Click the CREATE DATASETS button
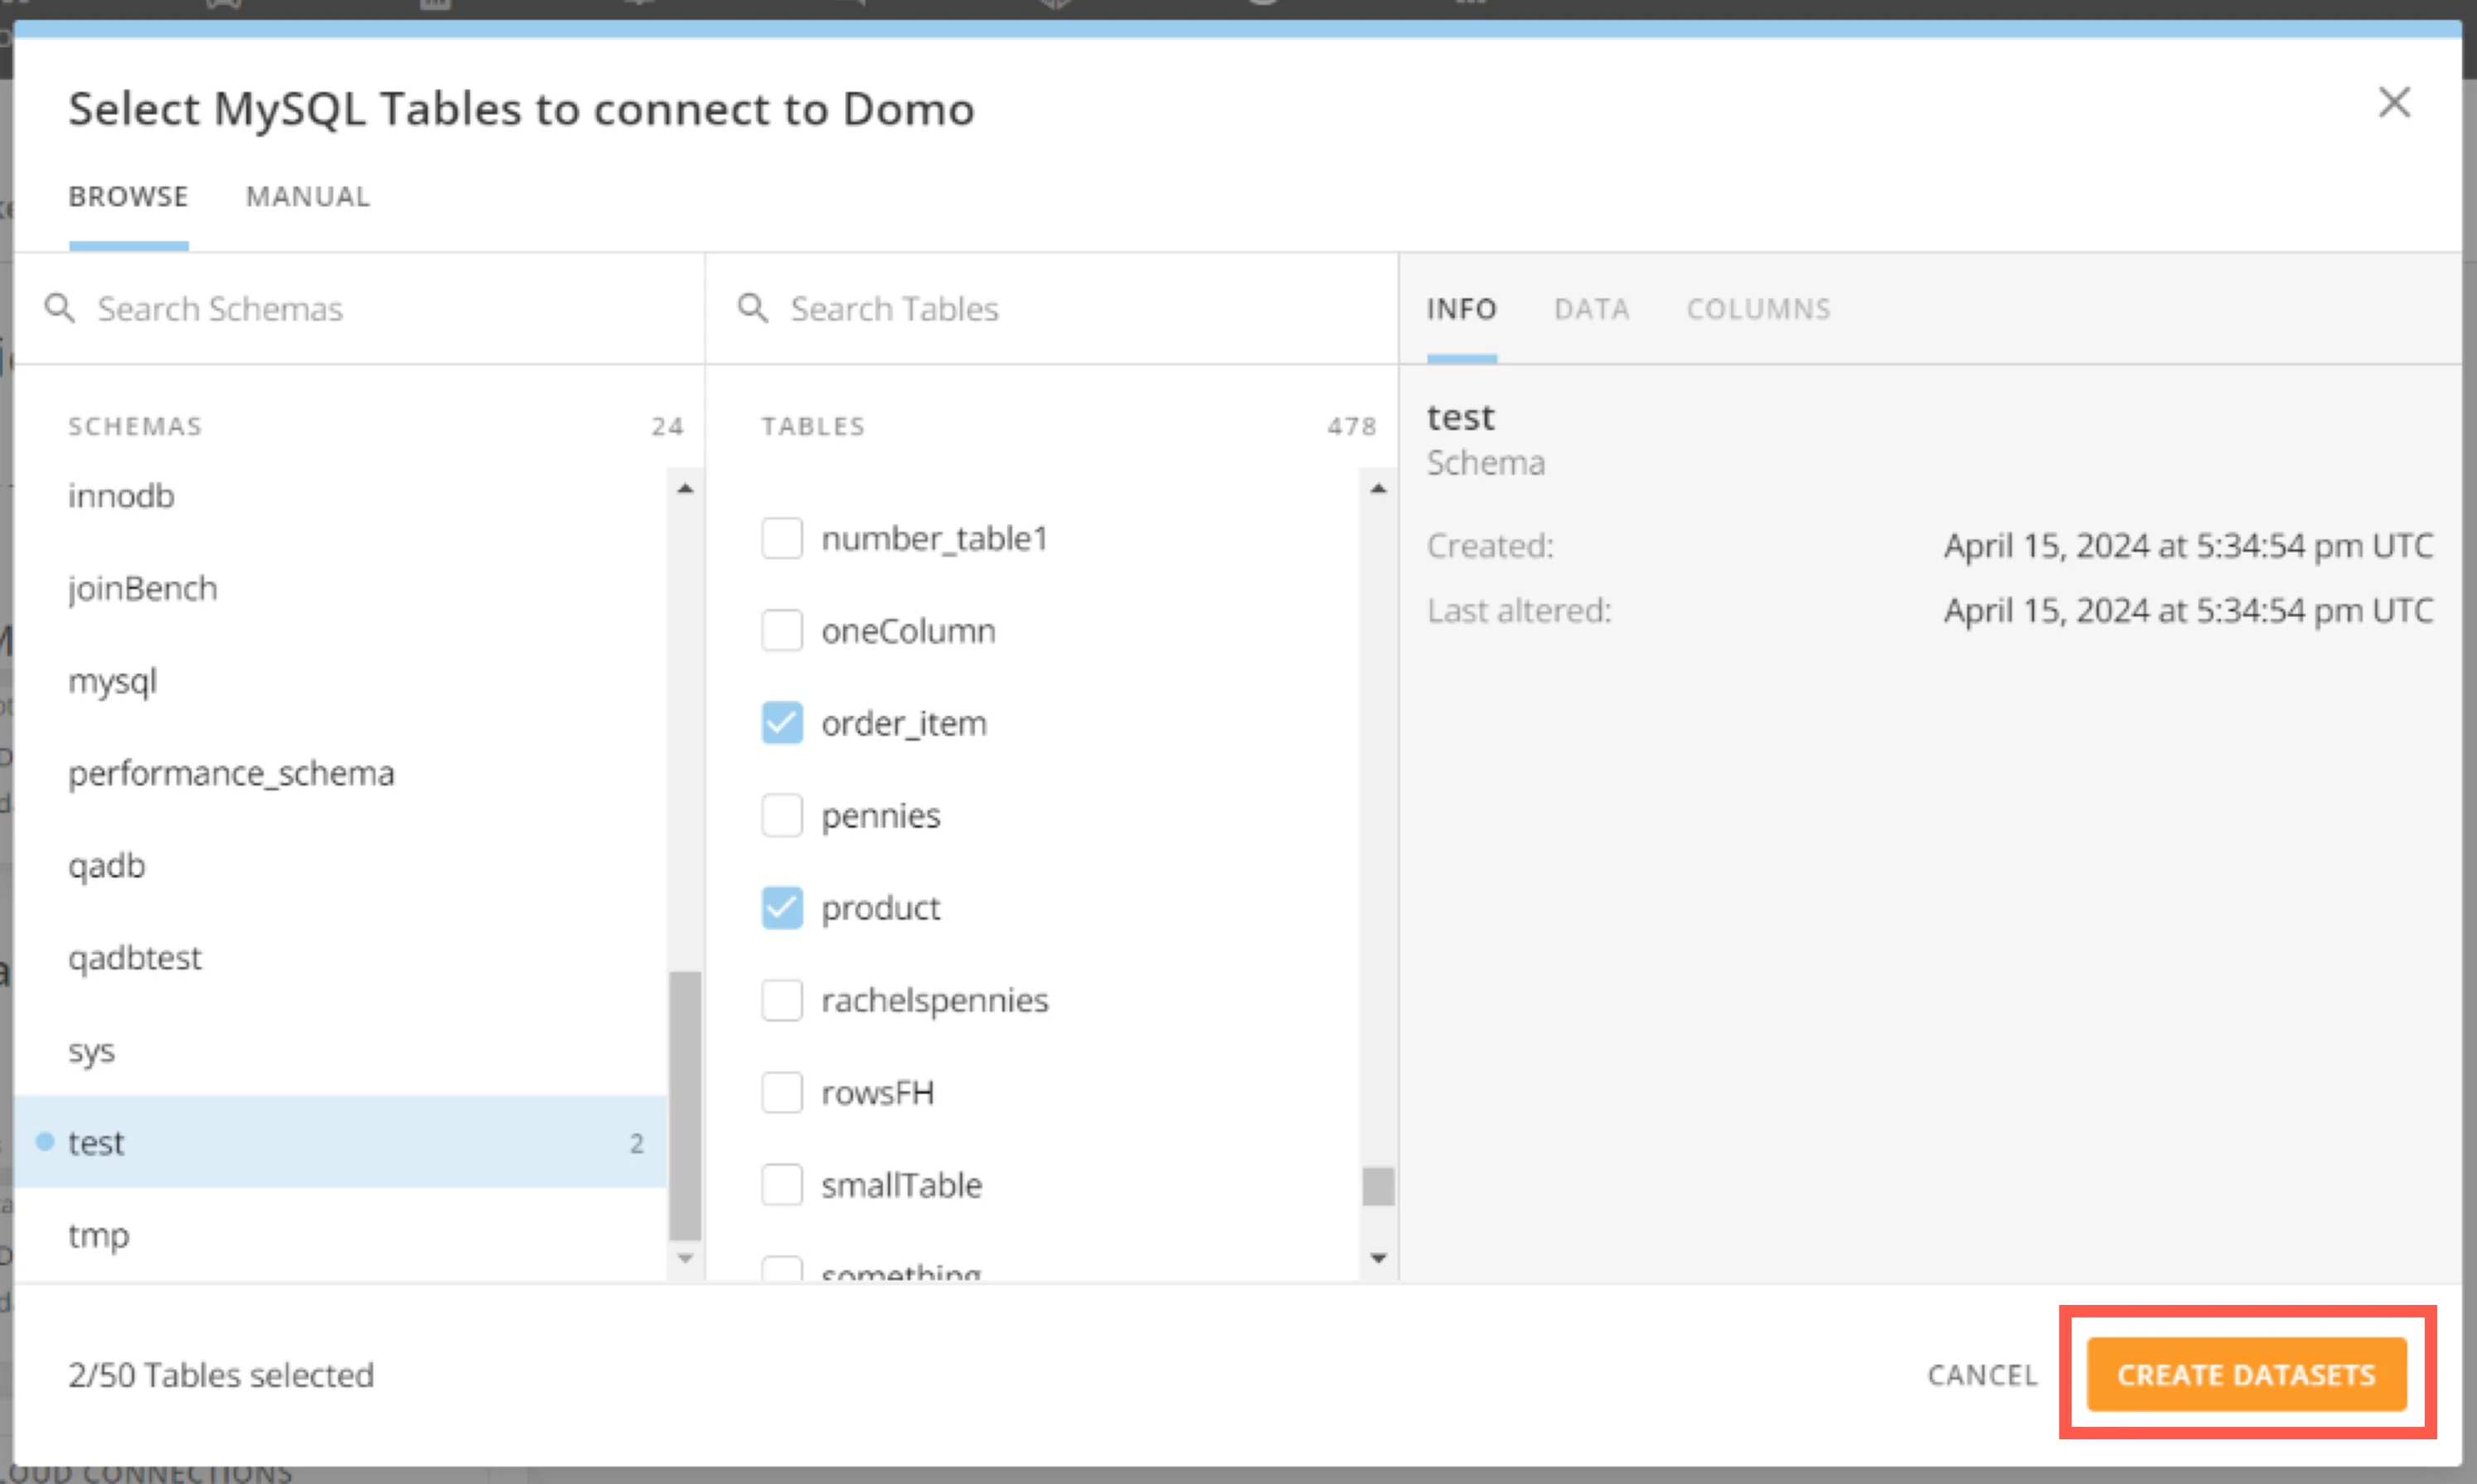The image size is (2477, 1484). pyautogui.click(x=2246, y=1375)
